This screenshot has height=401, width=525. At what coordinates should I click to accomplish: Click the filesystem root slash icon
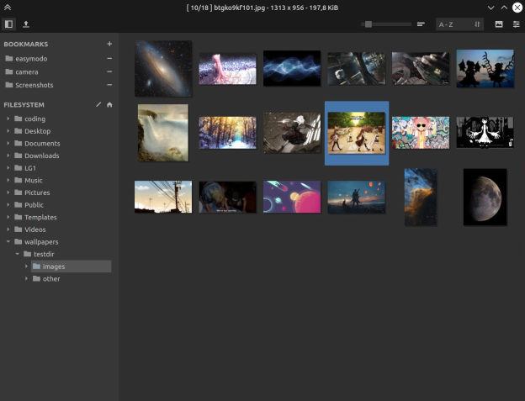point(98,105)
